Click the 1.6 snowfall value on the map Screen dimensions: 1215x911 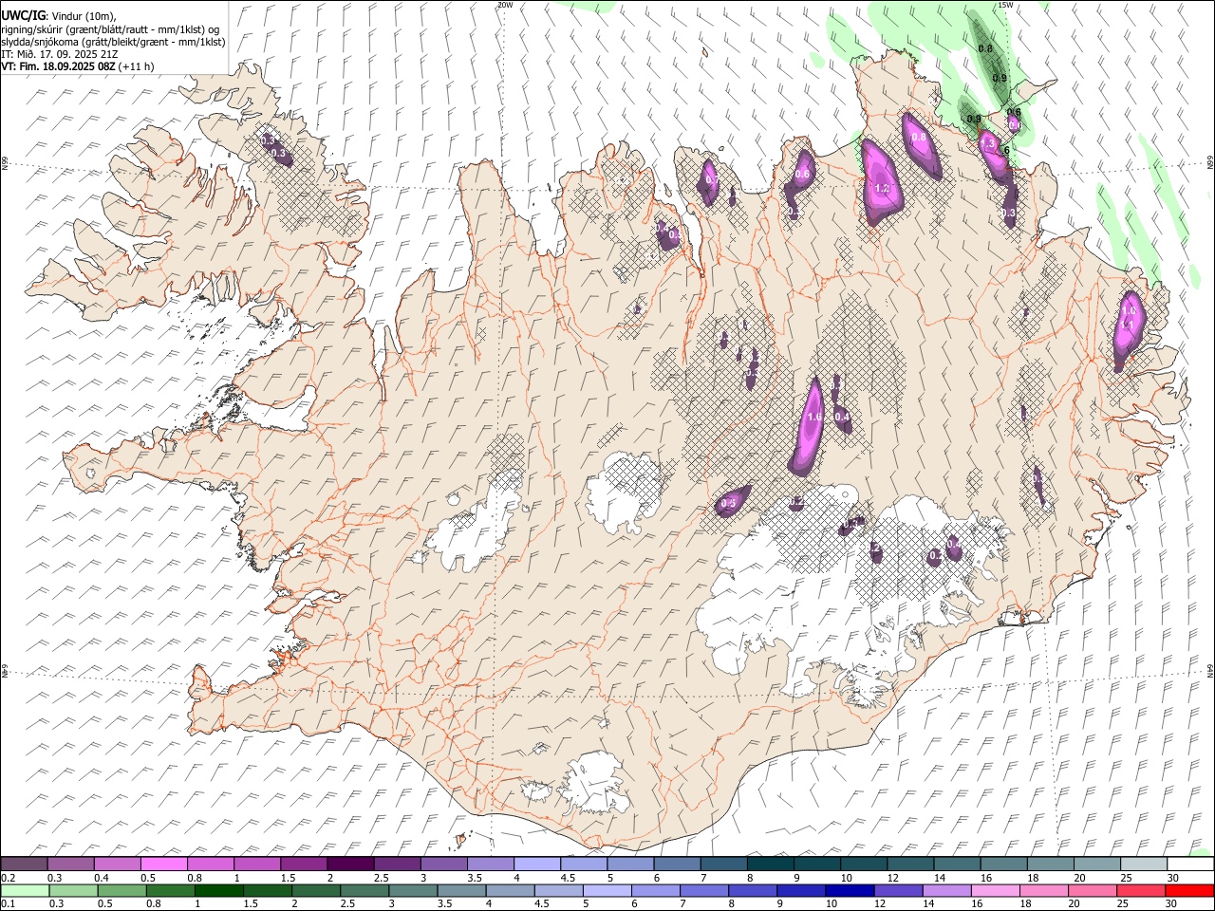[x=814, y=417]
